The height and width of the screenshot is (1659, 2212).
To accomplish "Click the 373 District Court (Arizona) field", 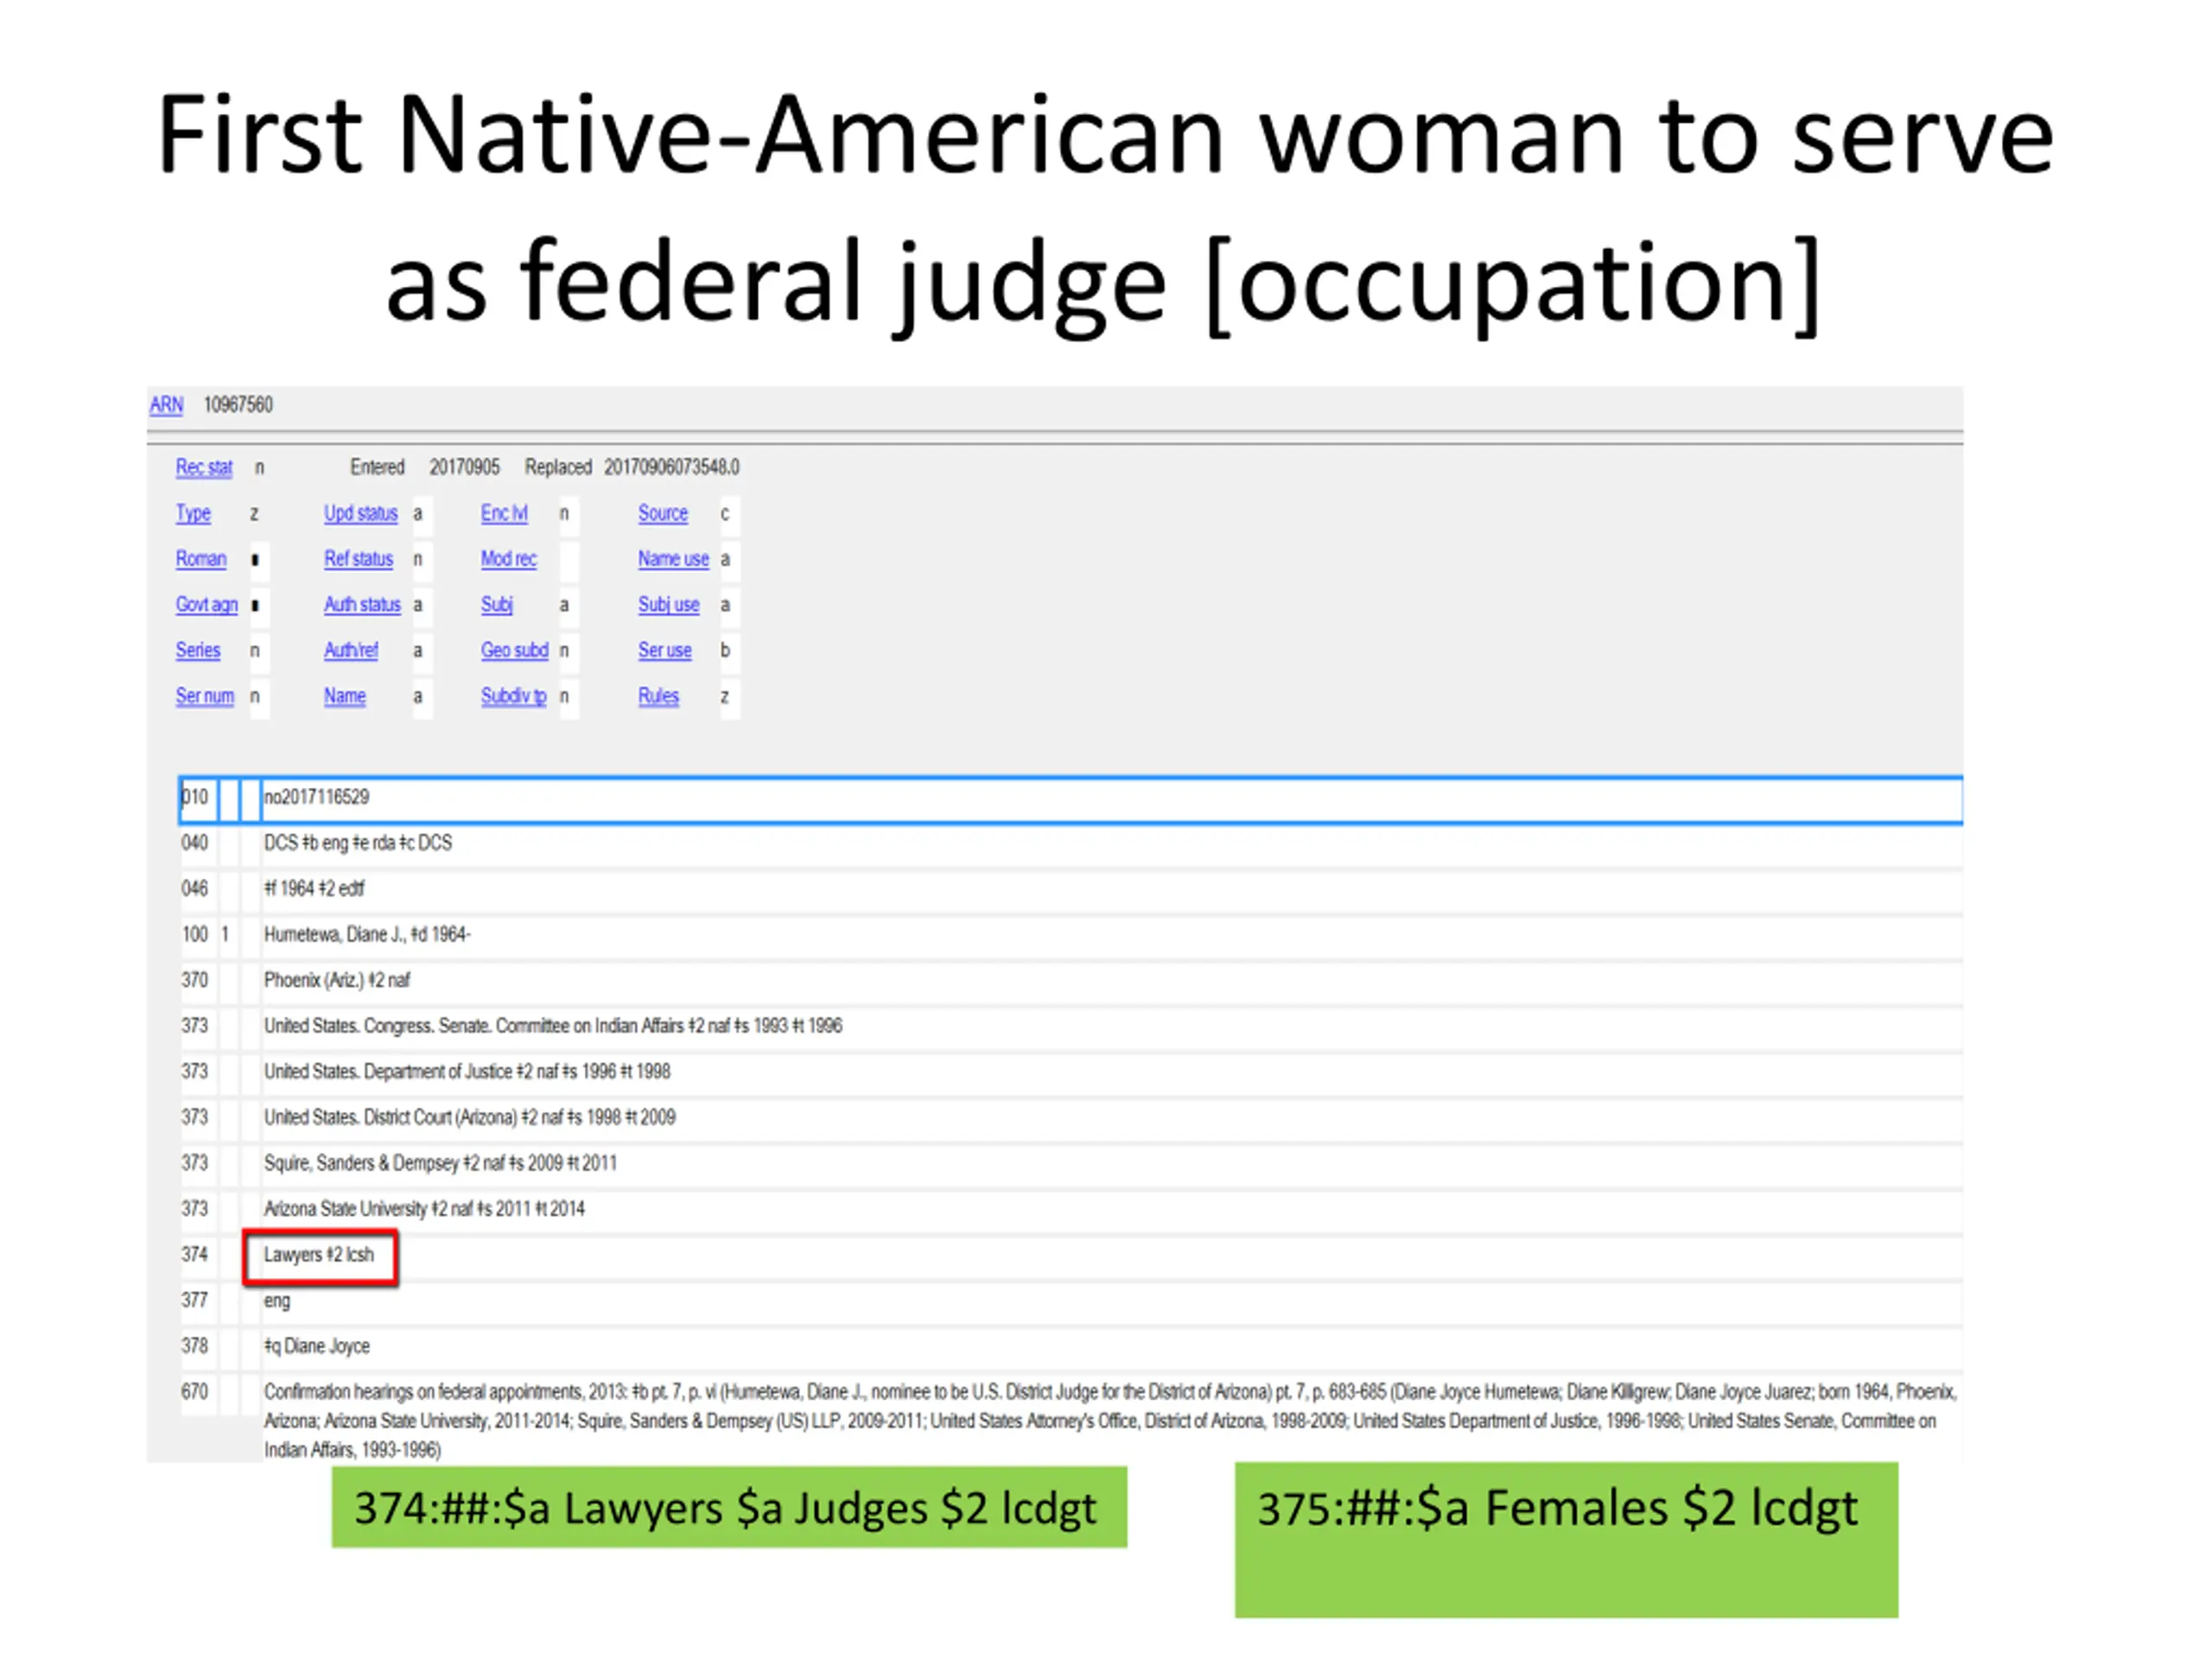I will 1111,1118.
